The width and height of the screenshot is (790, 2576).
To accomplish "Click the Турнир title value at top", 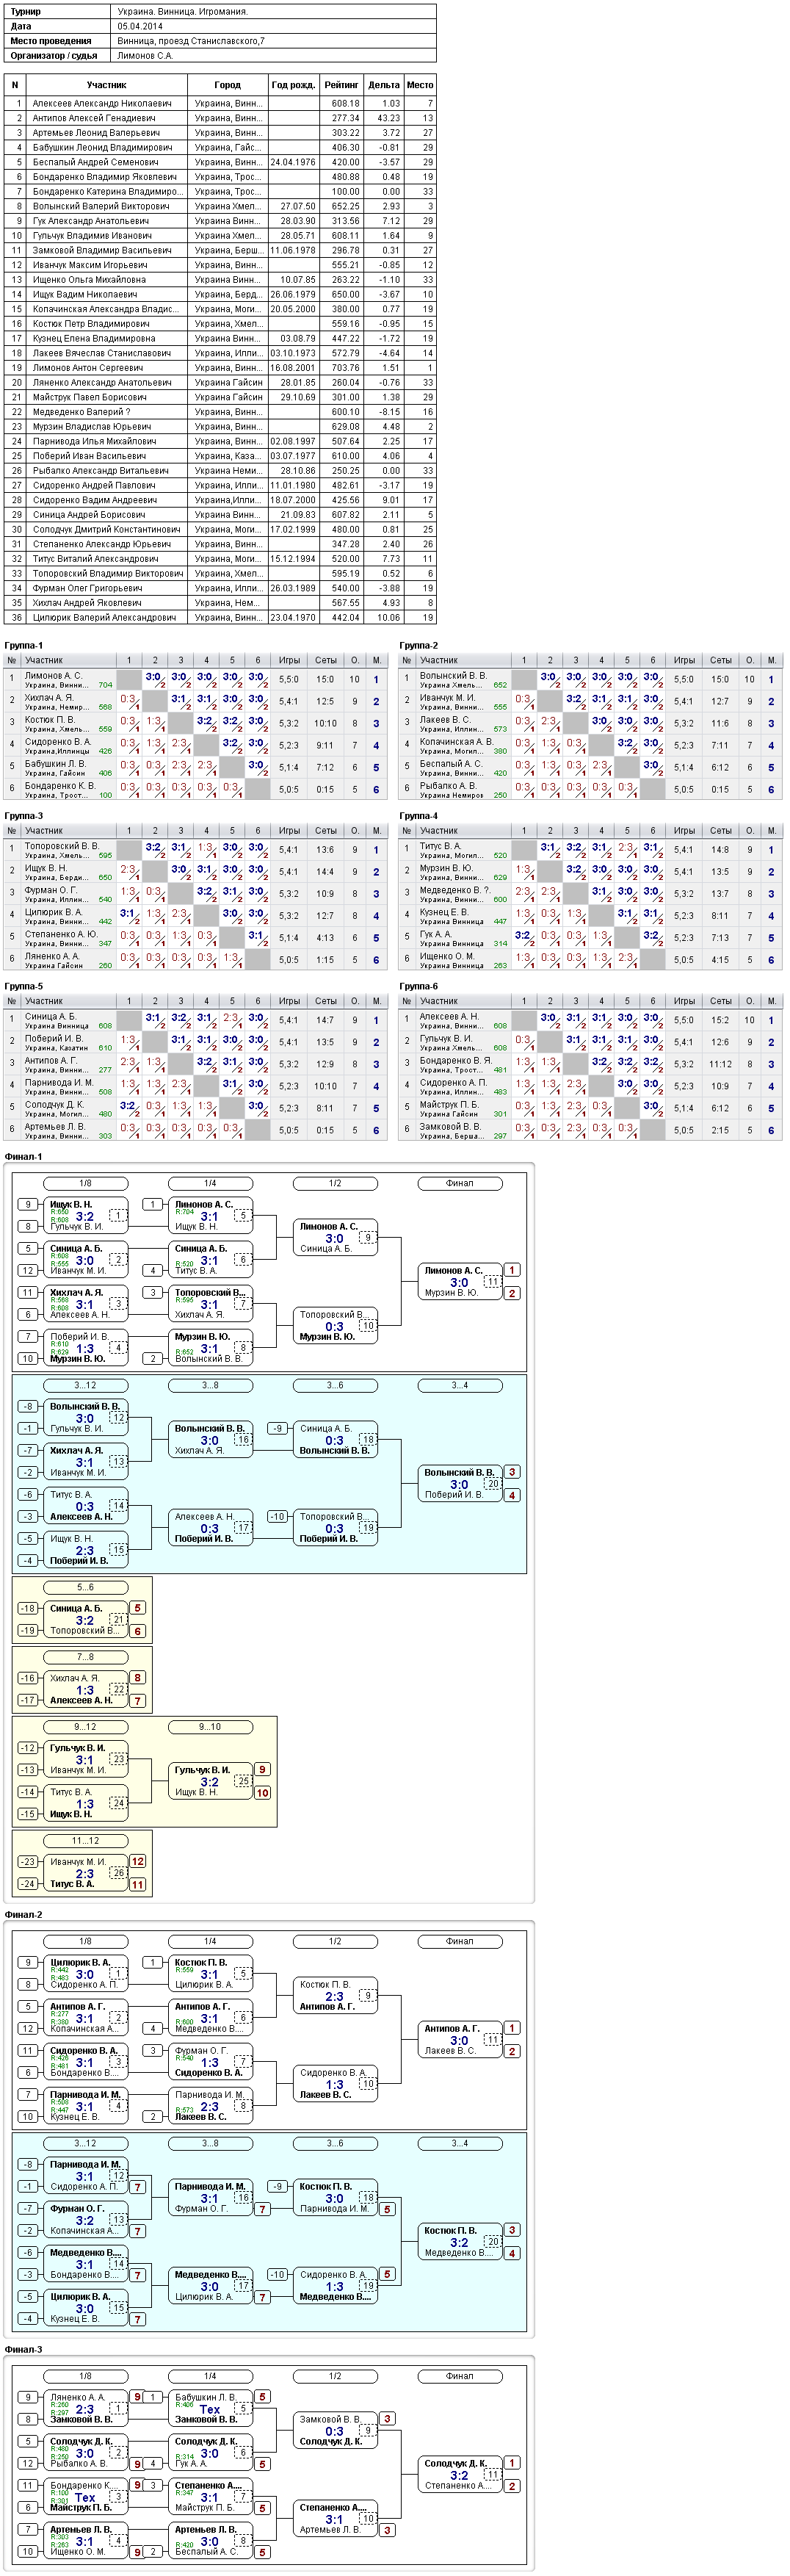I will pyautogui.click(x=182, y=12).
